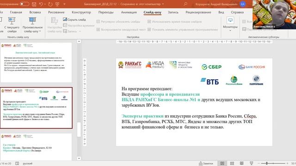Viewport: 296px width, 166px height.
Task: Toggle the Заметки notes button
Action: click(206, 164)
